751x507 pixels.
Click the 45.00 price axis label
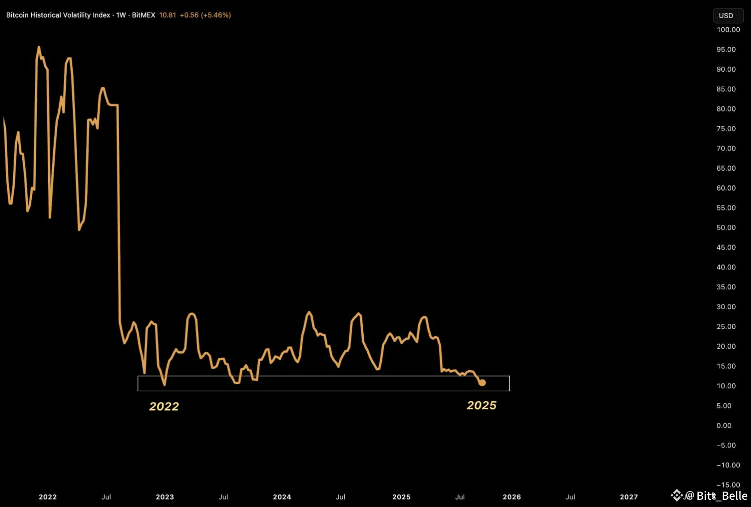(x=726, y=247)
